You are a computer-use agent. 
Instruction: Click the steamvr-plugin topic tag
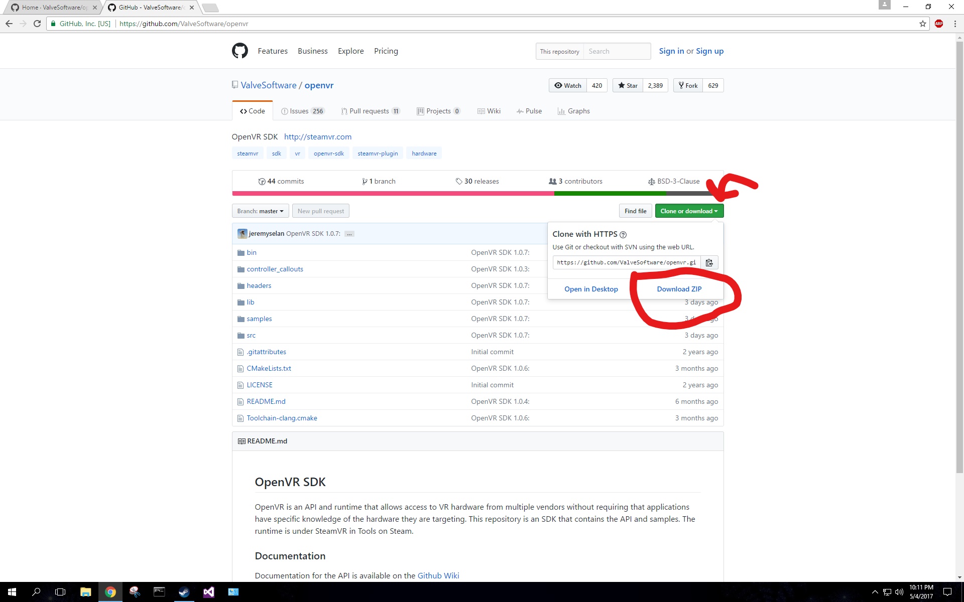click(x=378, y=154)
